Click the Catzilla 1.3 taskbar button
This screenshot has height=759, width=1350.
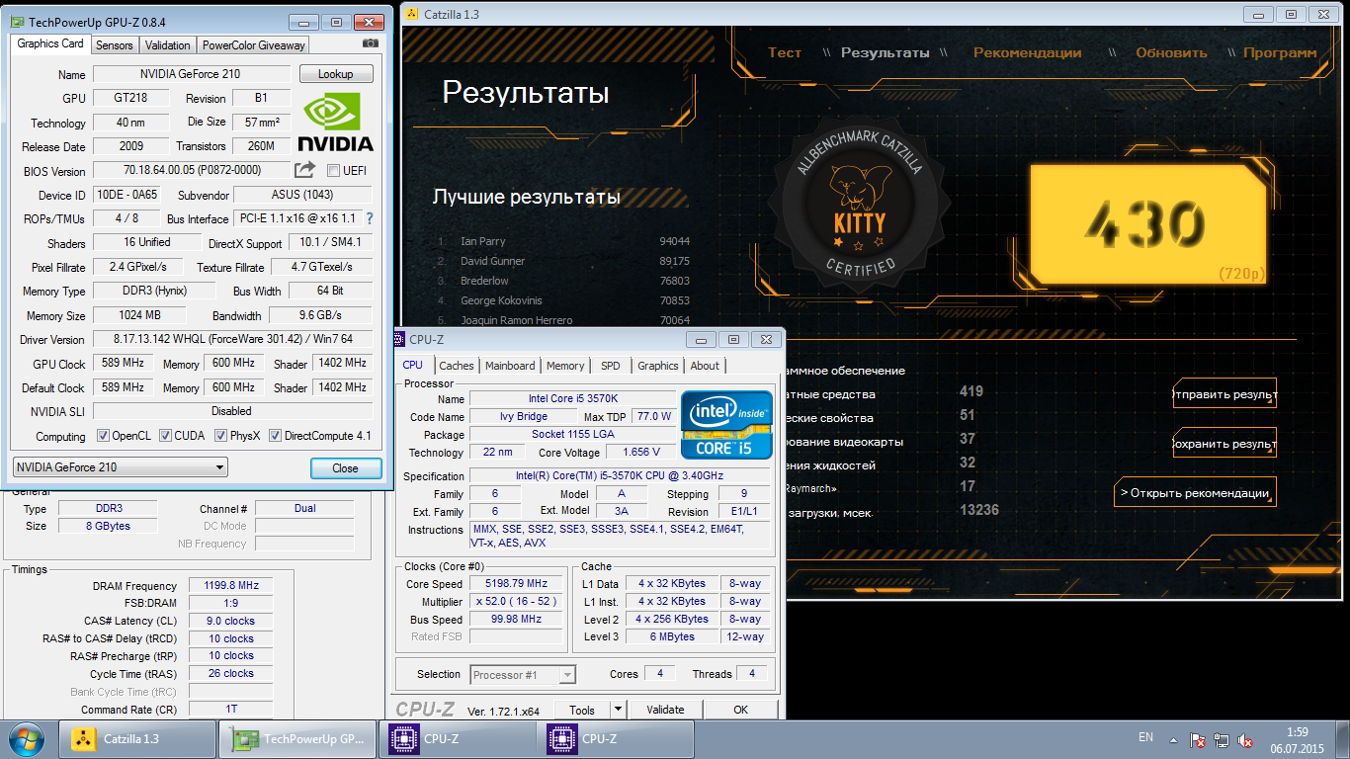click(137, 738)
